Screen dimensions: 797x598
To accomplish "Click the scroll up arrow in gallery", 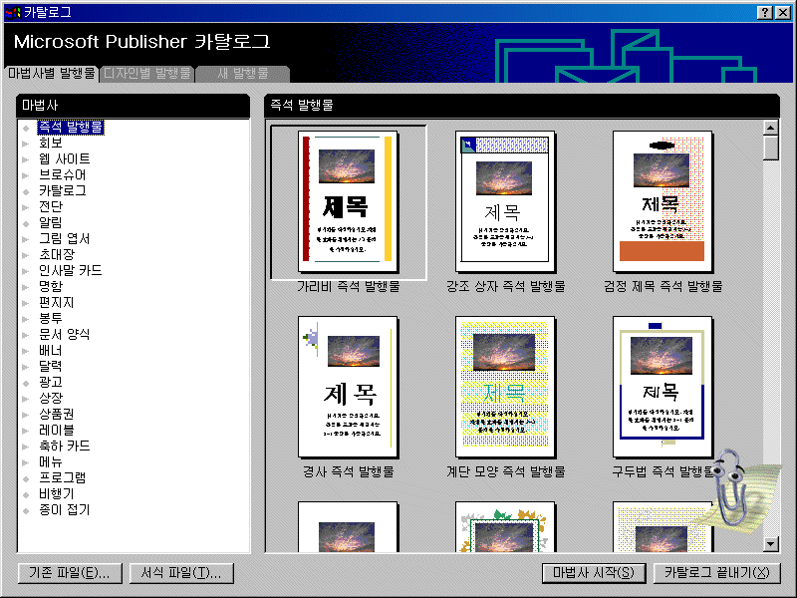I will [771, 128].
